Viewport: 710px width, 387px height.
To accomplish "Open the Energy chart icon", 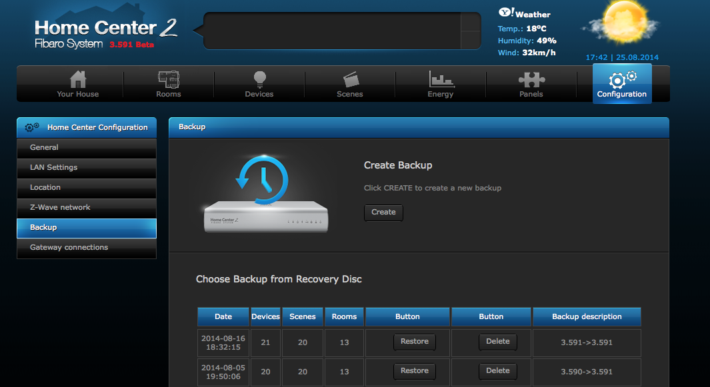I will pyautogui.click(x=441, y=80).
